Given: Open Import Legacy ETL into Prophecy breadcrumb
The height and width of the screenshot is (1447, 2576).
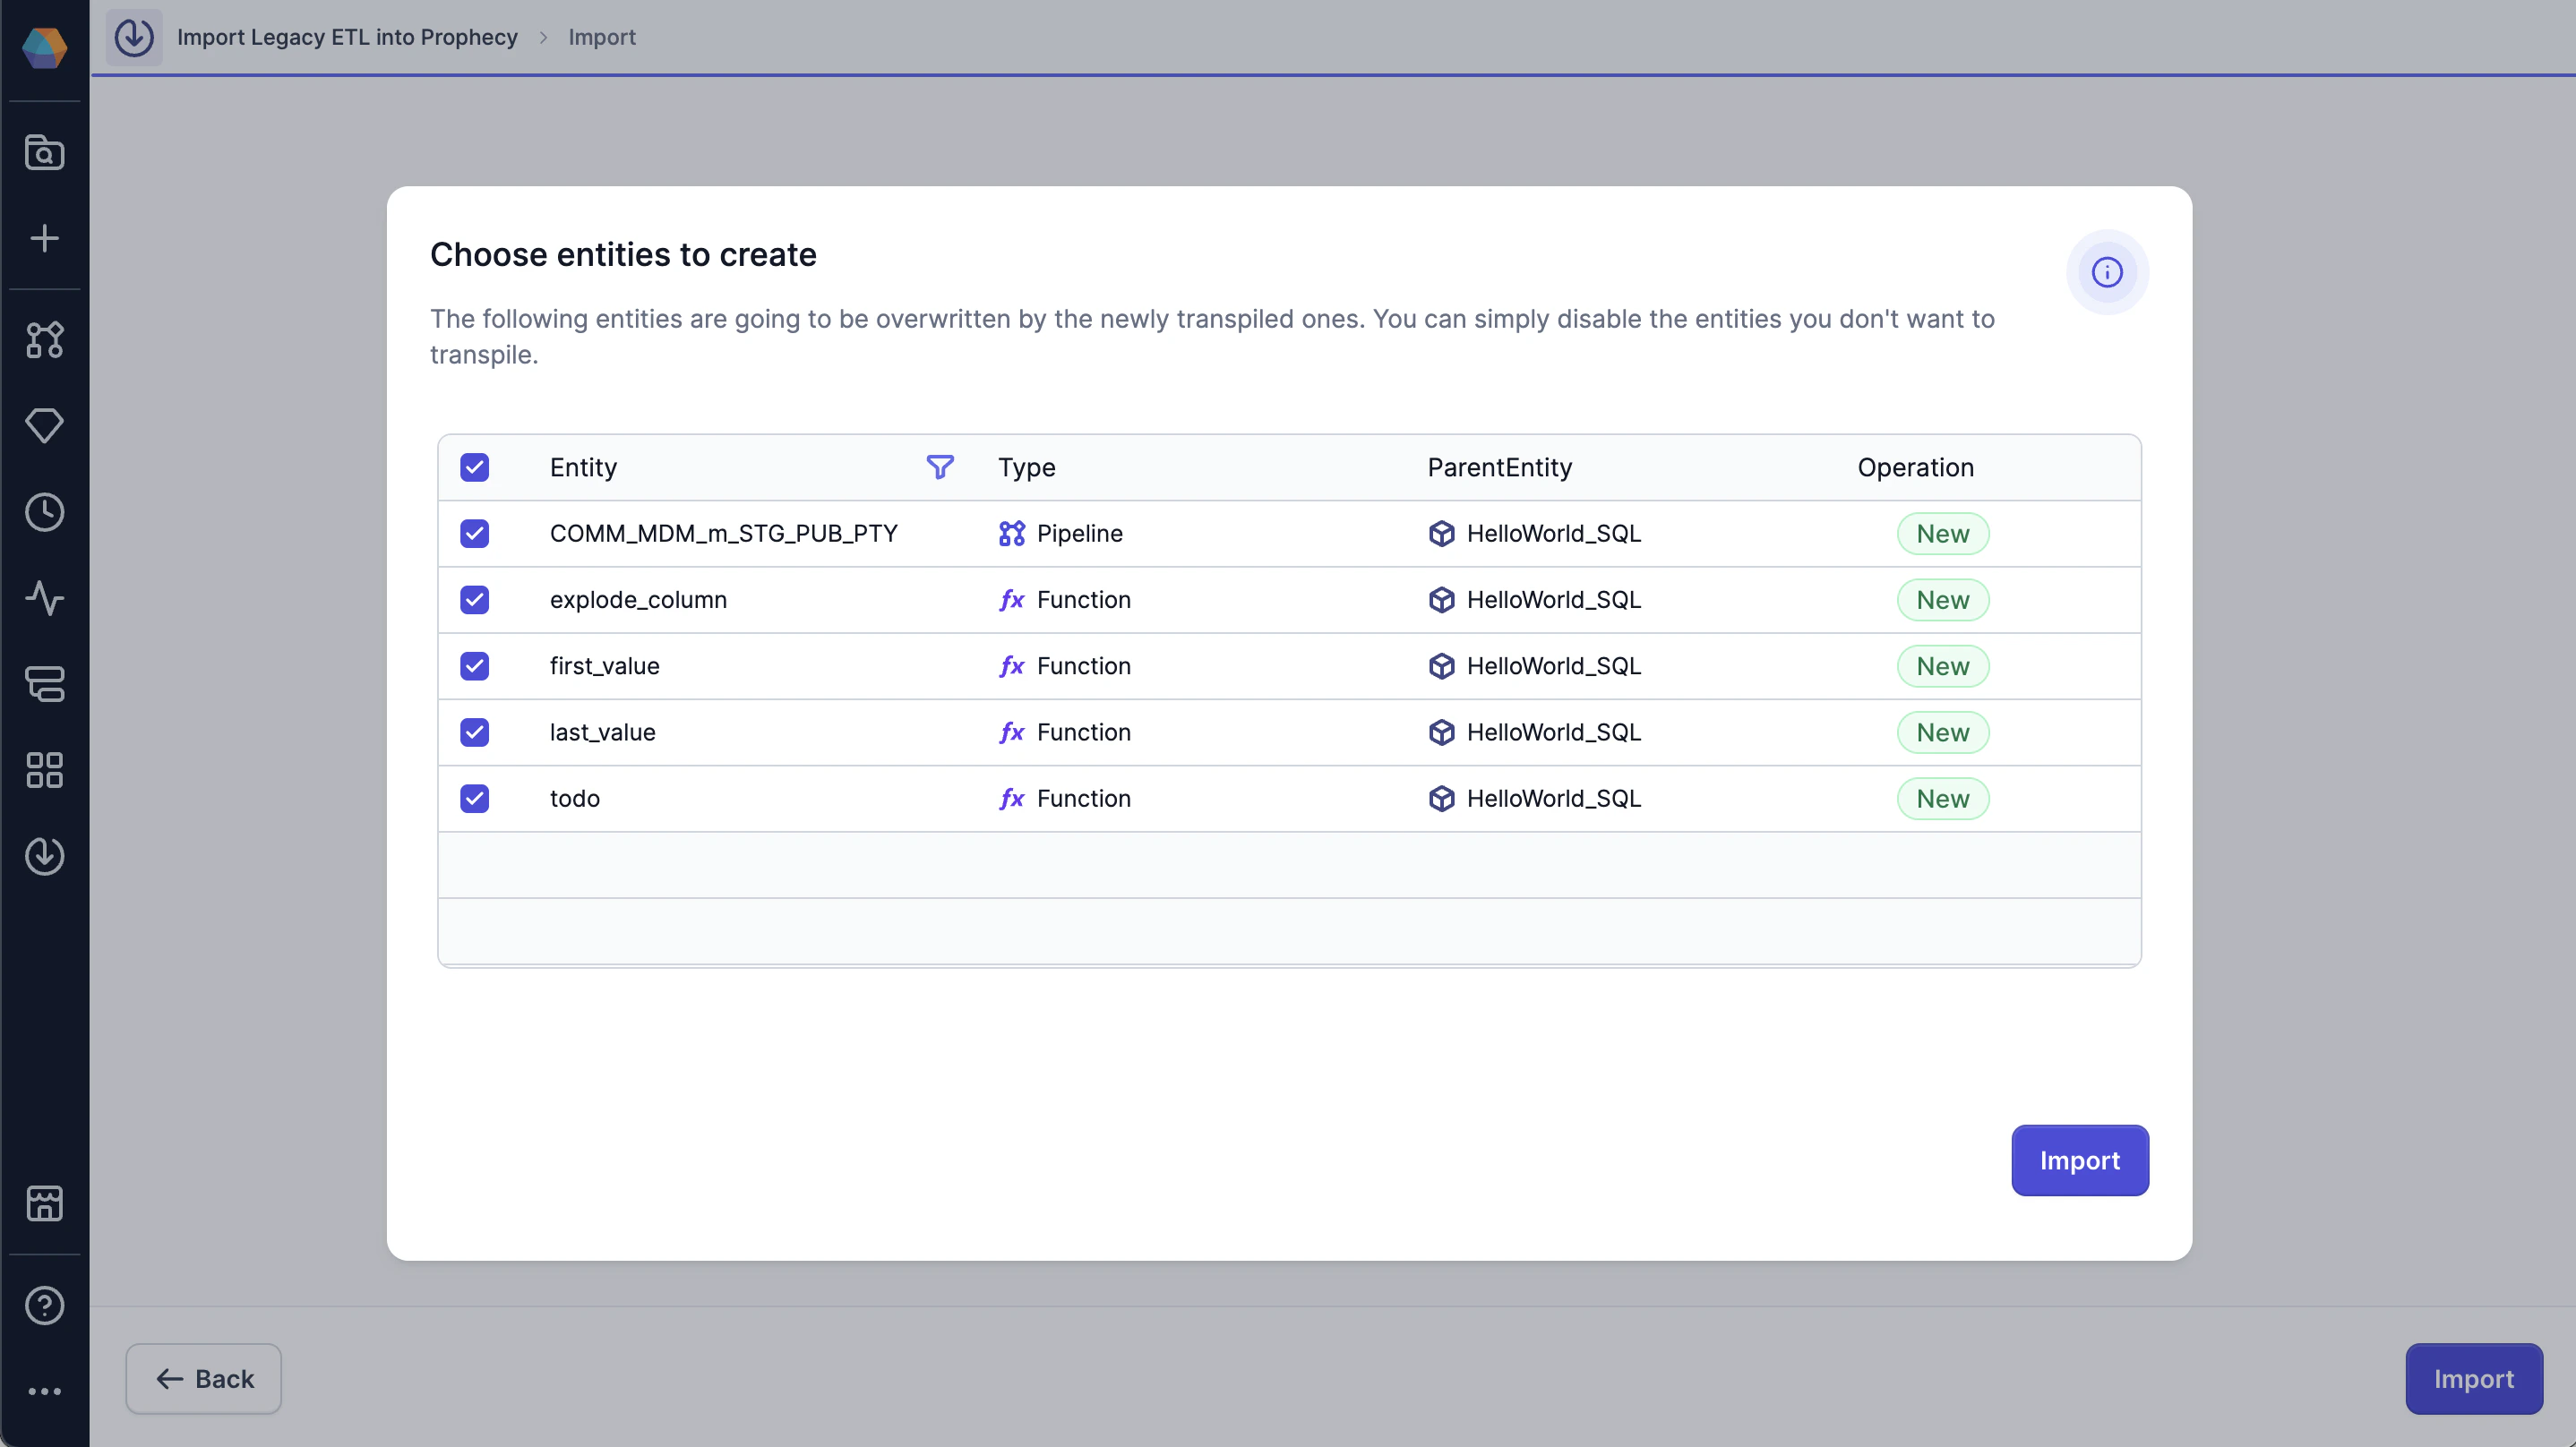Looking at the screenshot, I should [346, 37].
